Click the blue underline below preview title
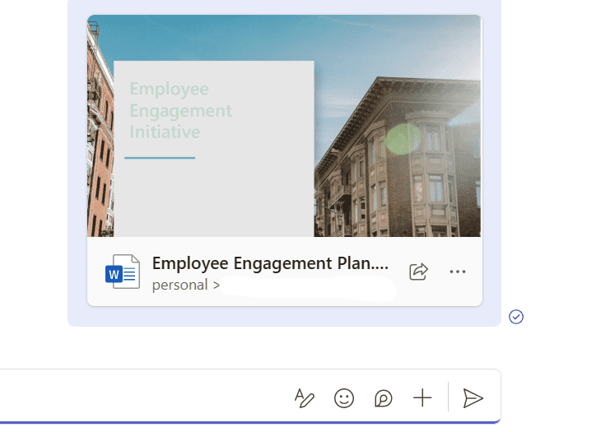 click(x=160, y=157)
